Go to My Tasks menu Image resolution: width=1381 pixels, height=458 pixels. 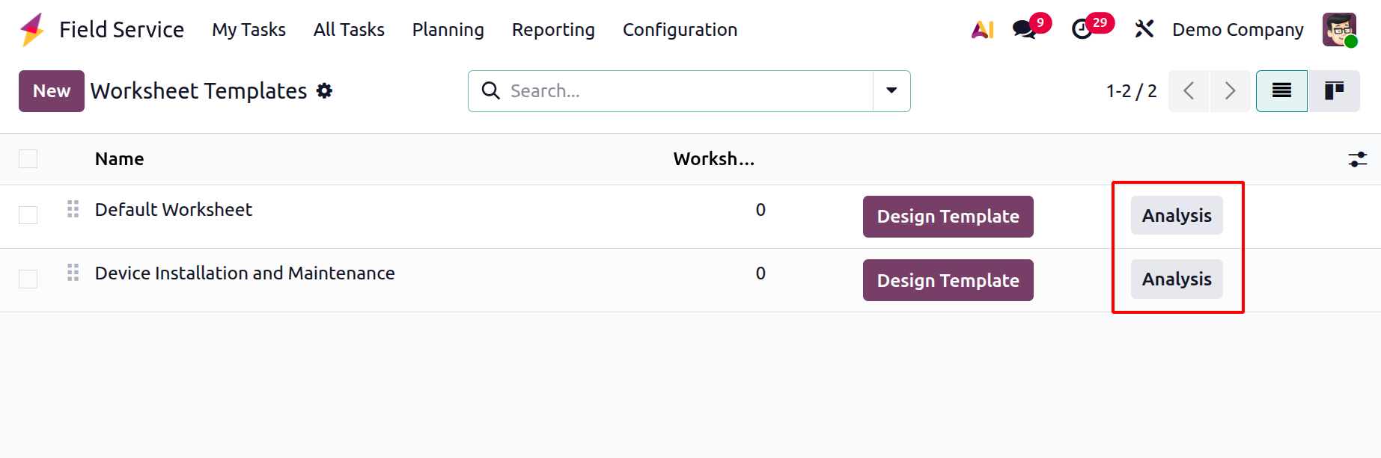[249, 30]
